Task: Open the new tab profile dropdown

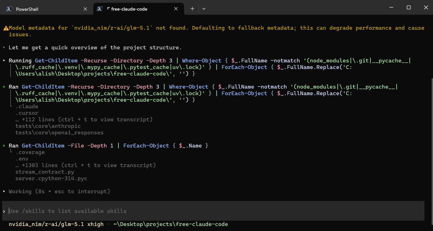Action: 204,9
